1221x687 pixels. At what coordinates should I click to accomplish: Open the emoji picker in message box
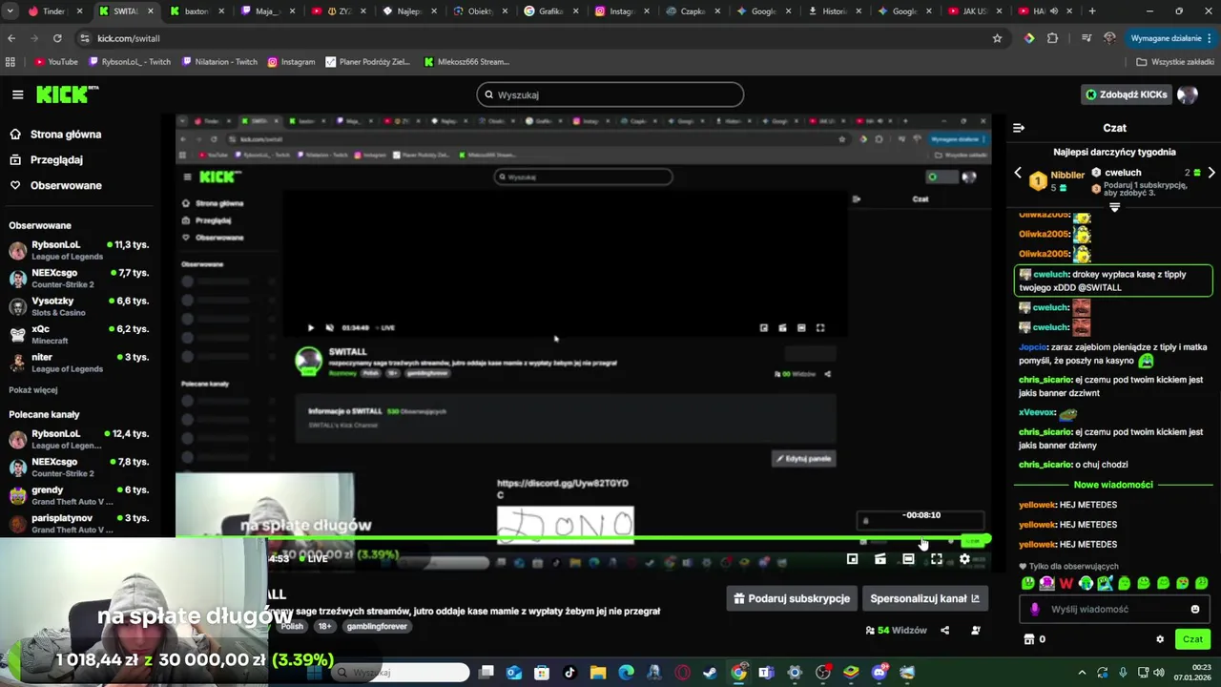pos(1195,609)
